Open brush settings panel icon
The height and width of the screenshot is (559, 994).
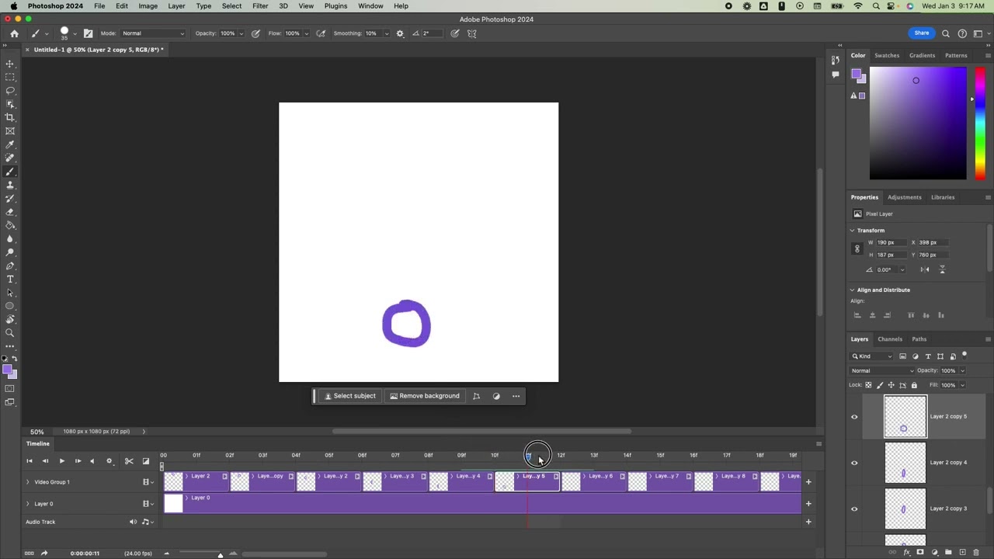pos(88,33)
